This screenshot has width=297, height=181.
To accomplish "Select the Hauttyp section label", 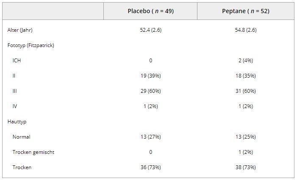I will (17, 122).
